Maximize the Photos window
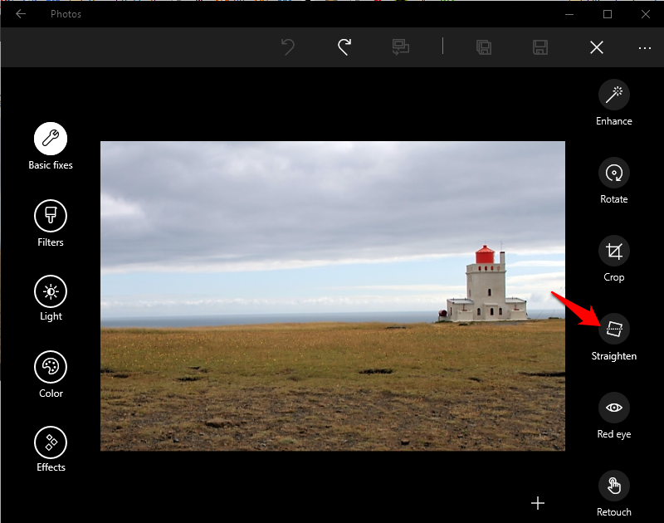The image size is (664, 523). (x=608, y=14)
